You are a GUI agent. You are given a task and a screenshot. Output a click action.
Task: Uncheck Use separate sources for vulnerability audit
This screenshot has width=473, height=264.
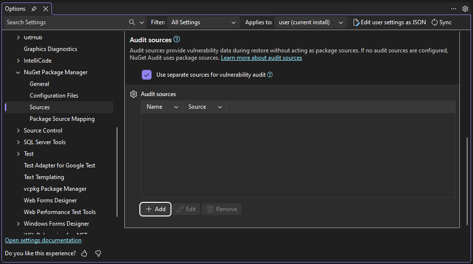pos(147,75)
